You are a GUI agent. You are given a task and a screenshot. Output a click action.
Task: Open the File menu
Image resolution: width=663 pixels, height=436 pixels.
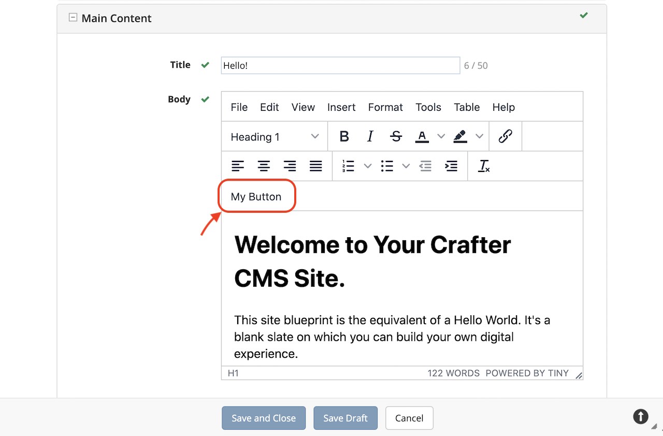pos(239,107)
